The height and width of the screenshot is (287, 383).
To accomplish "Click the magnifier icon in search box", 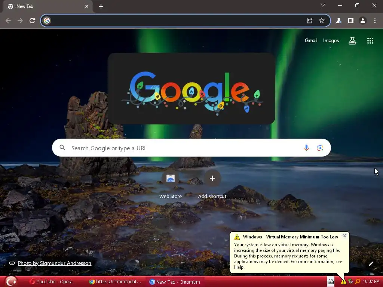I will coord(62,148).
